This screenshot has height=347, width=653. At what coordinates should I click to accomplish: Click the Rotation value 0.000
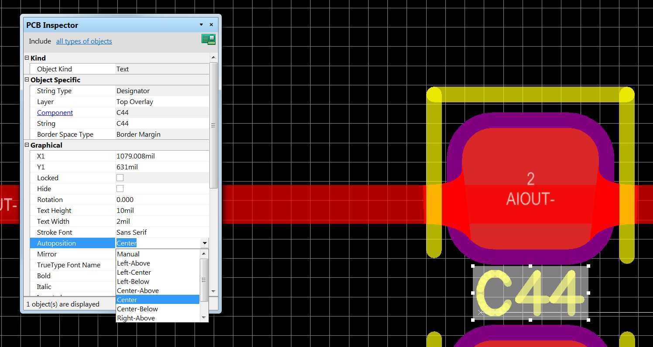(x=125, y=199)
